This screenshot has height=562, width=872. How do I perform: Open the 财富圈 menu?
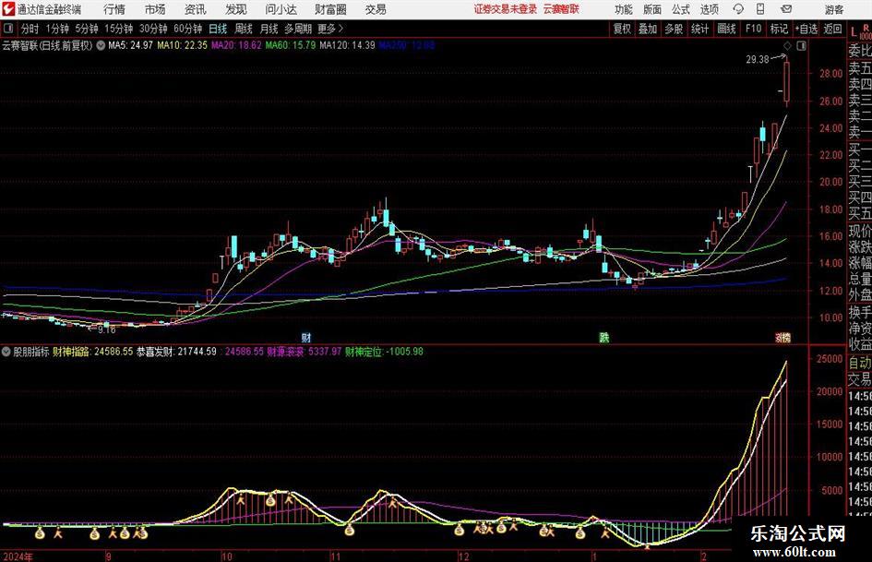330,9
